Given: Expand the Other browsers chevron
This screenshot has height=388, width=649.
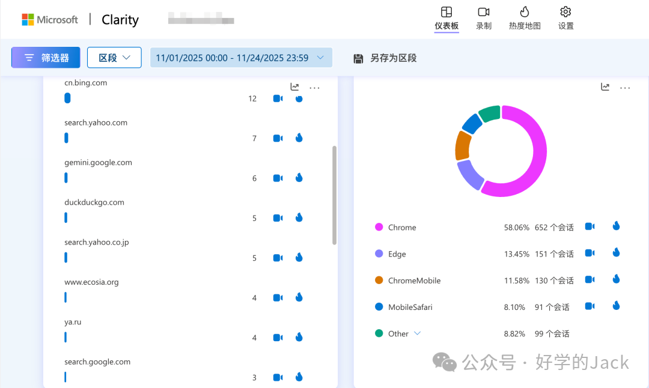Looking at the screenshot, I should tap(417, 333).
